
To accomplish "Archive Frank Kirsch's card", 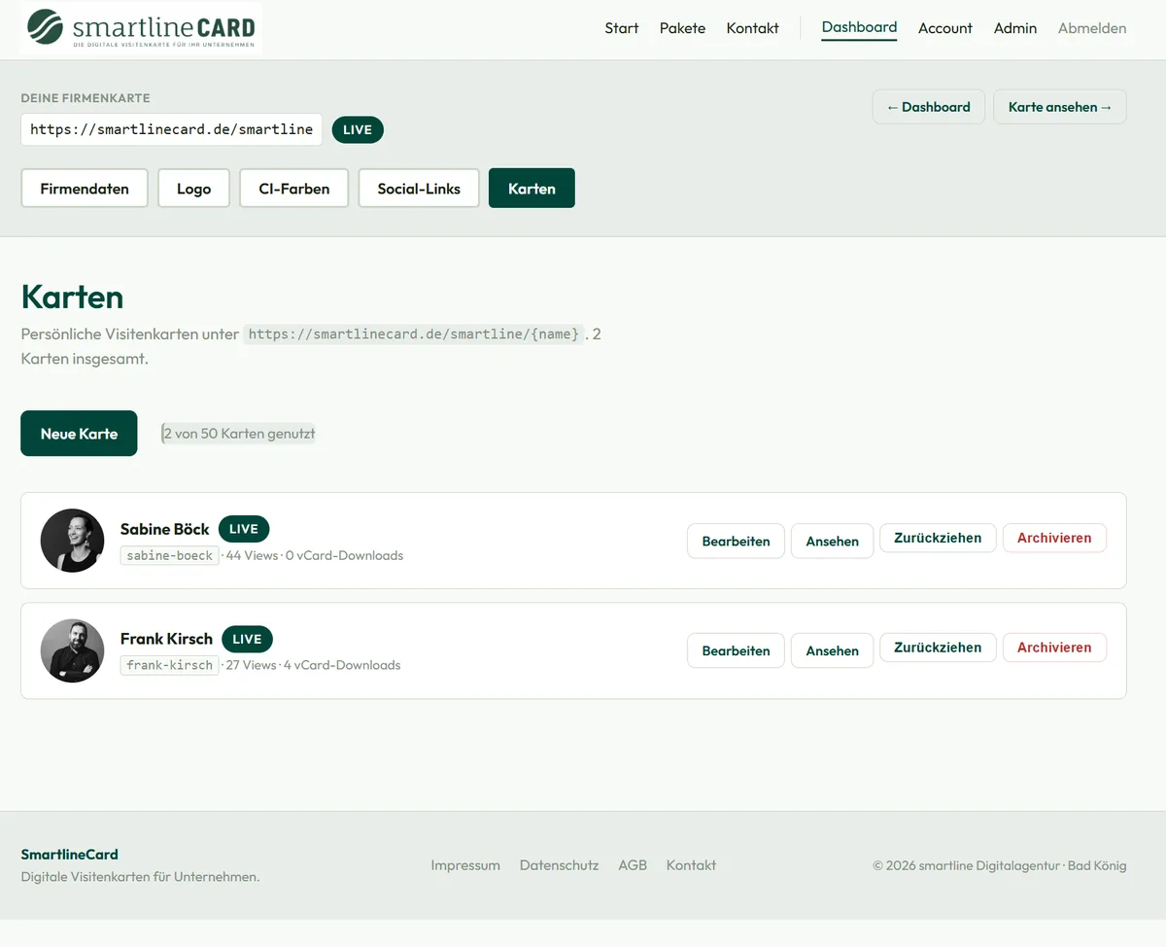I will (x=1054, y=648).
